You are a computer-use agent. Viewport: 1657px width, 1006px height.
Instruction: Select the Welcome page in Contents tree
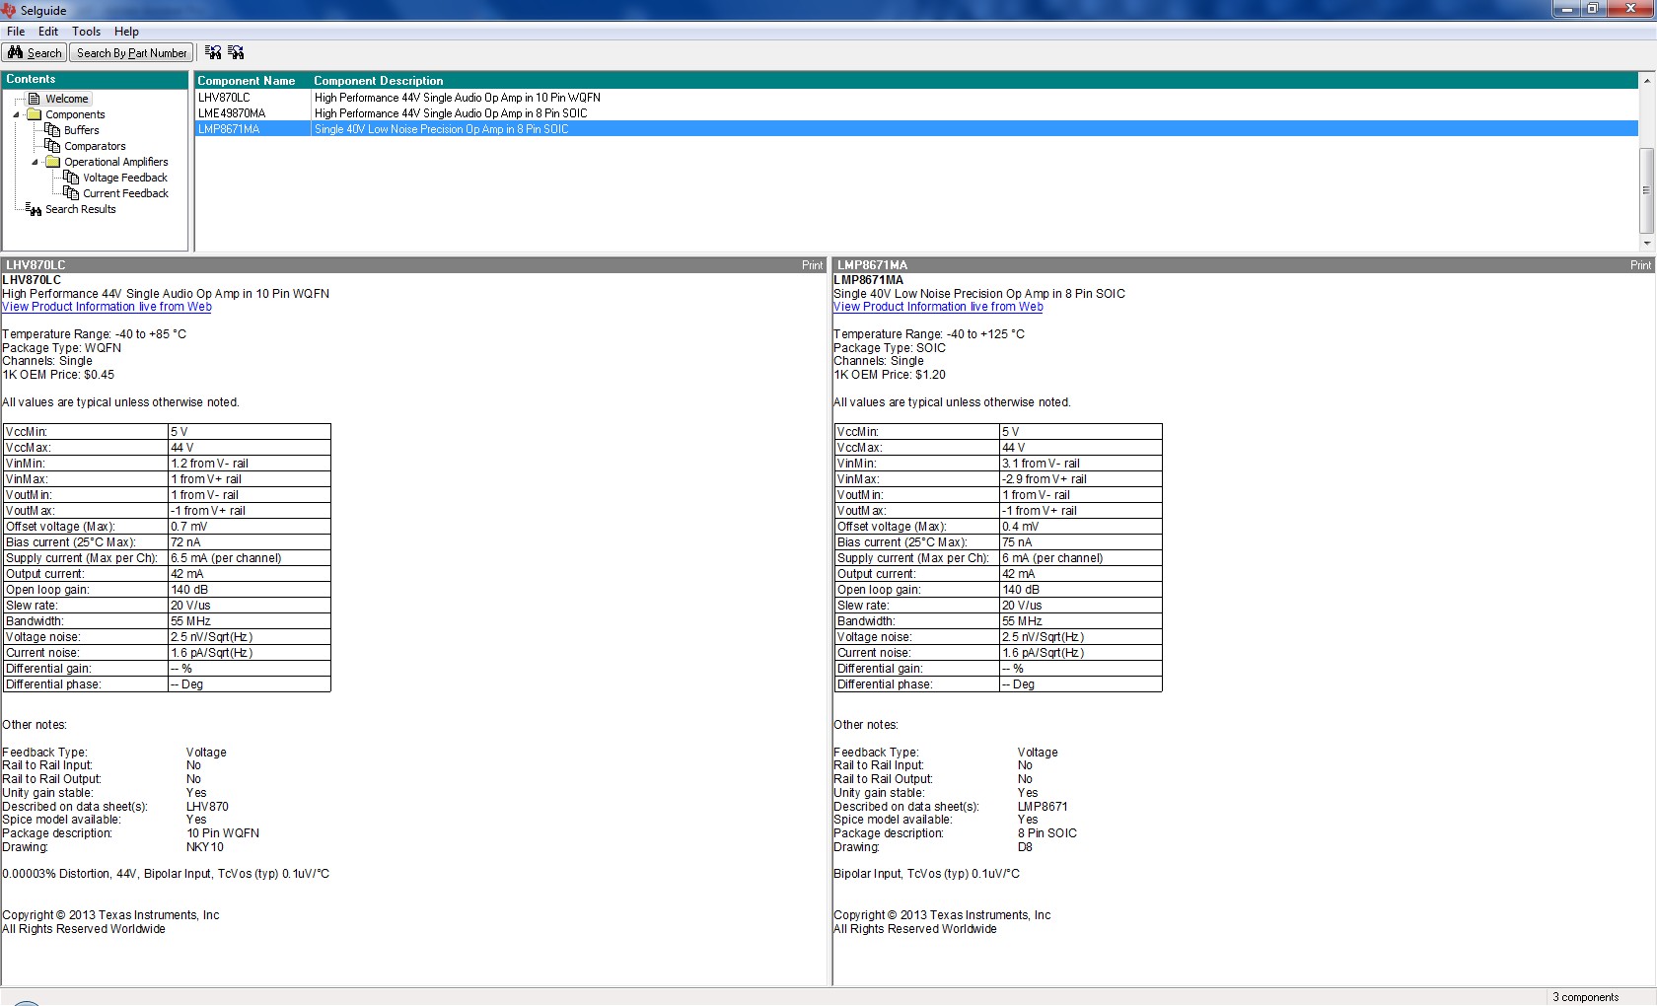click(x=67, y=99)
